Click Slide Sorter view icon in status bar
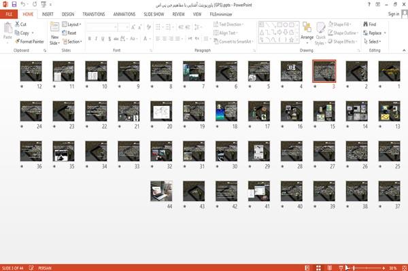 tap(318, 268)
